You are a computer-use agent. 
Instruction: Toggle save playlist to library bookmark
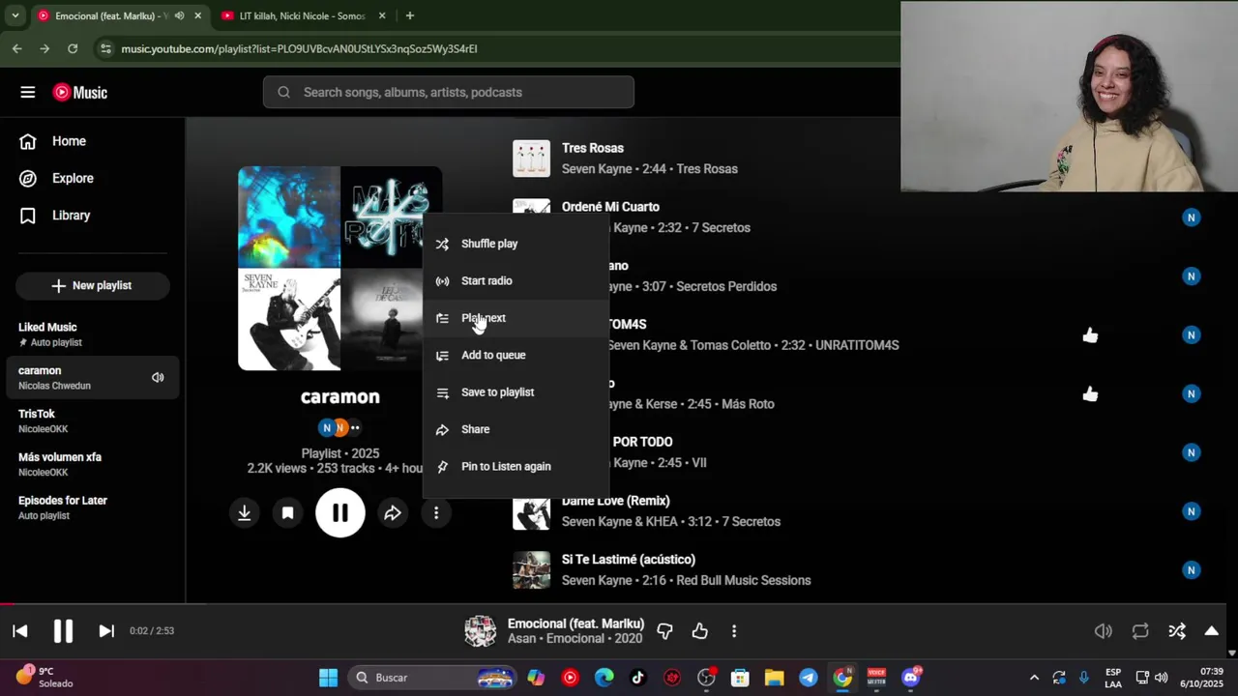(x=287, y=513)
